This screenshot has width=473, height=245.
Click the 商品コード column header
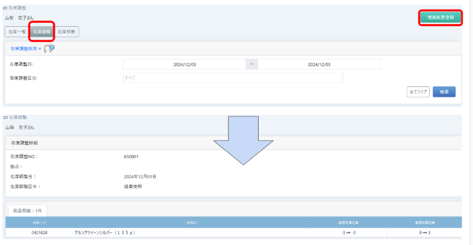click(x=39, y=222)
